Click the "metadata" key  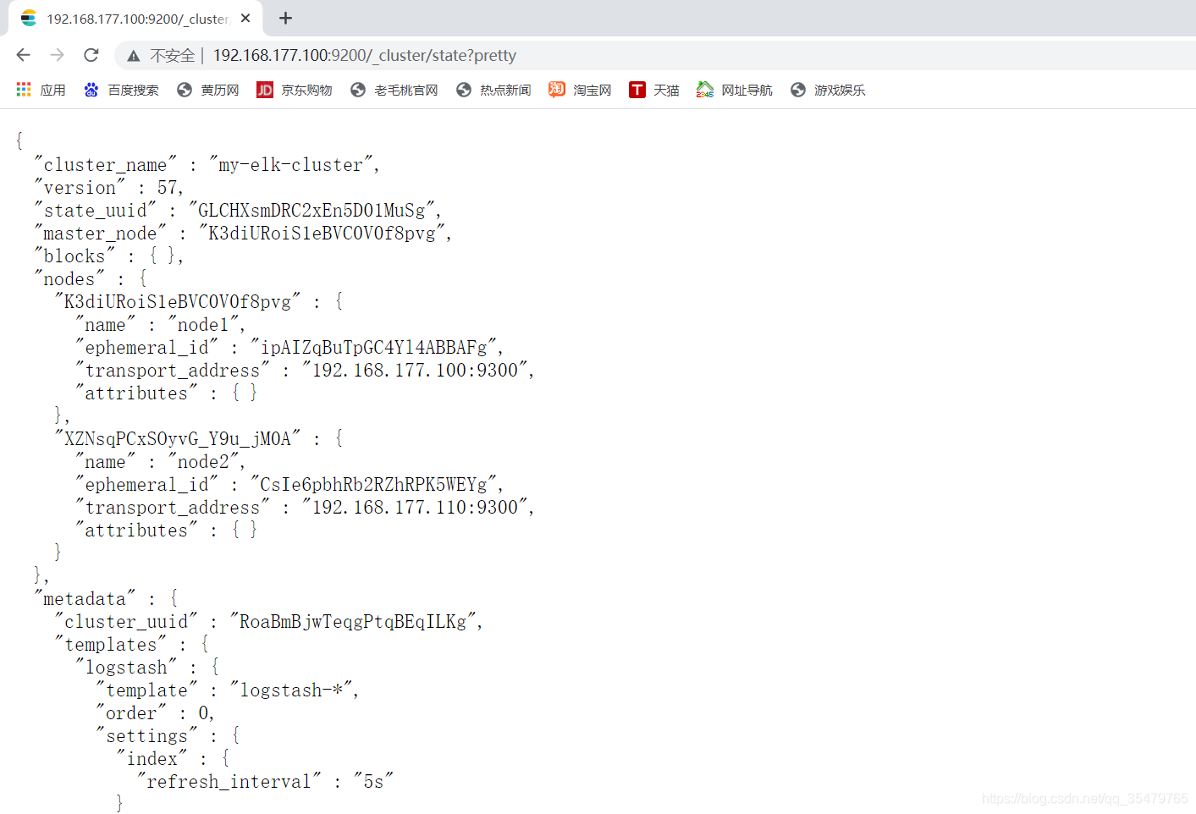coord(85,598)
